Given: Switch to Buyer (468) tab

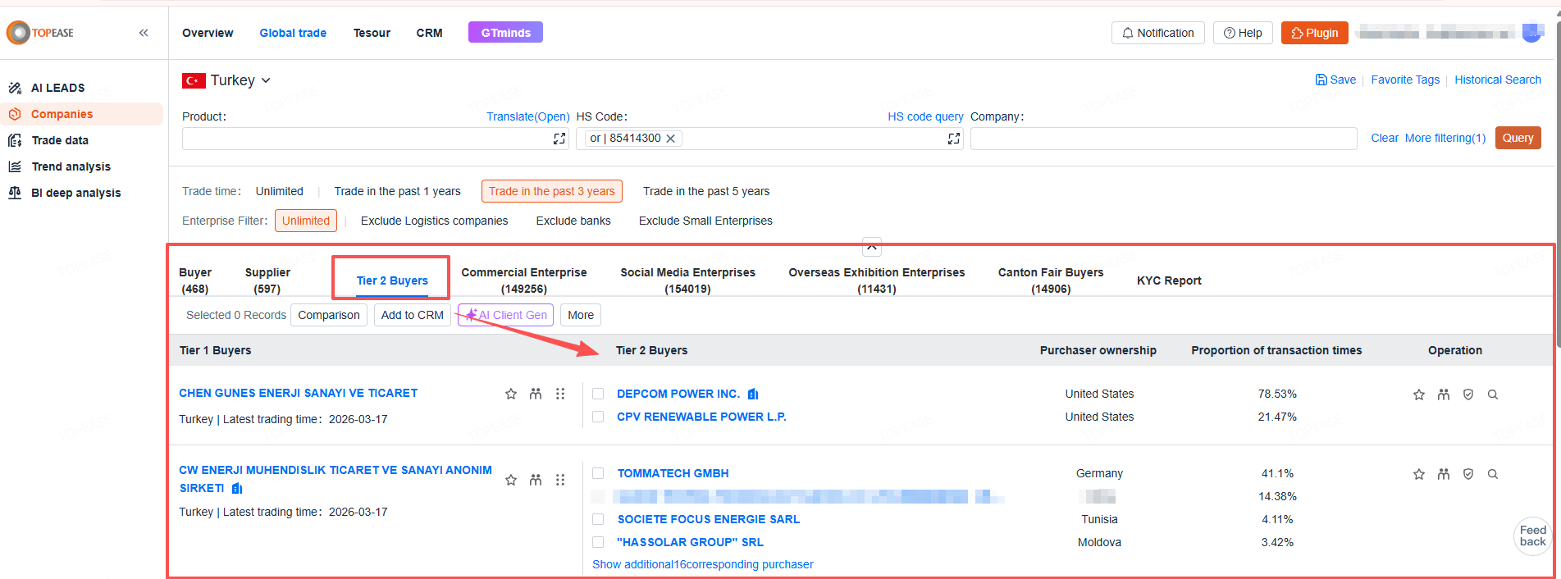Looking at the screenshot, I should (195, 280).
